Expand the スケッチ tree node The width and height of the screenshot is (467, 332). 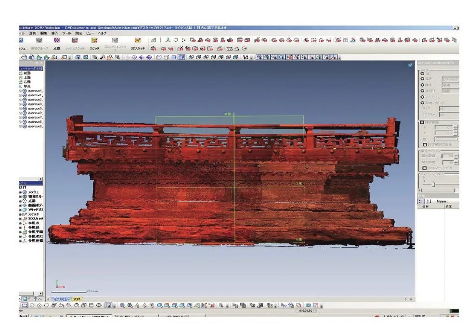pos(20,214)
